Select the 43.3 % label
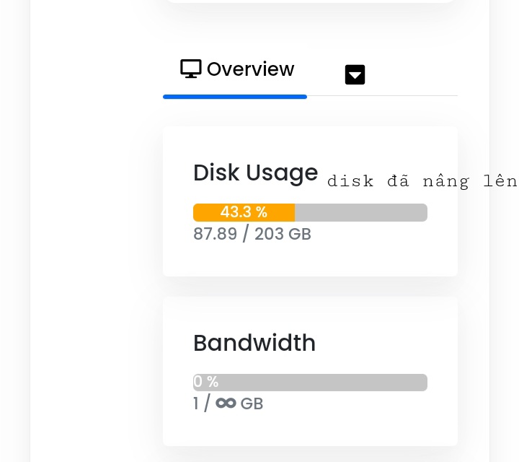This screenshot has height=462, width=519. [244, 212]
